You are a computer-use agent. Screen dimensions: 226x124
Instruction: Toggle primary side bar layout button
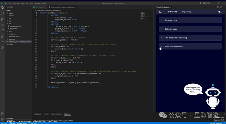point(201,3)
